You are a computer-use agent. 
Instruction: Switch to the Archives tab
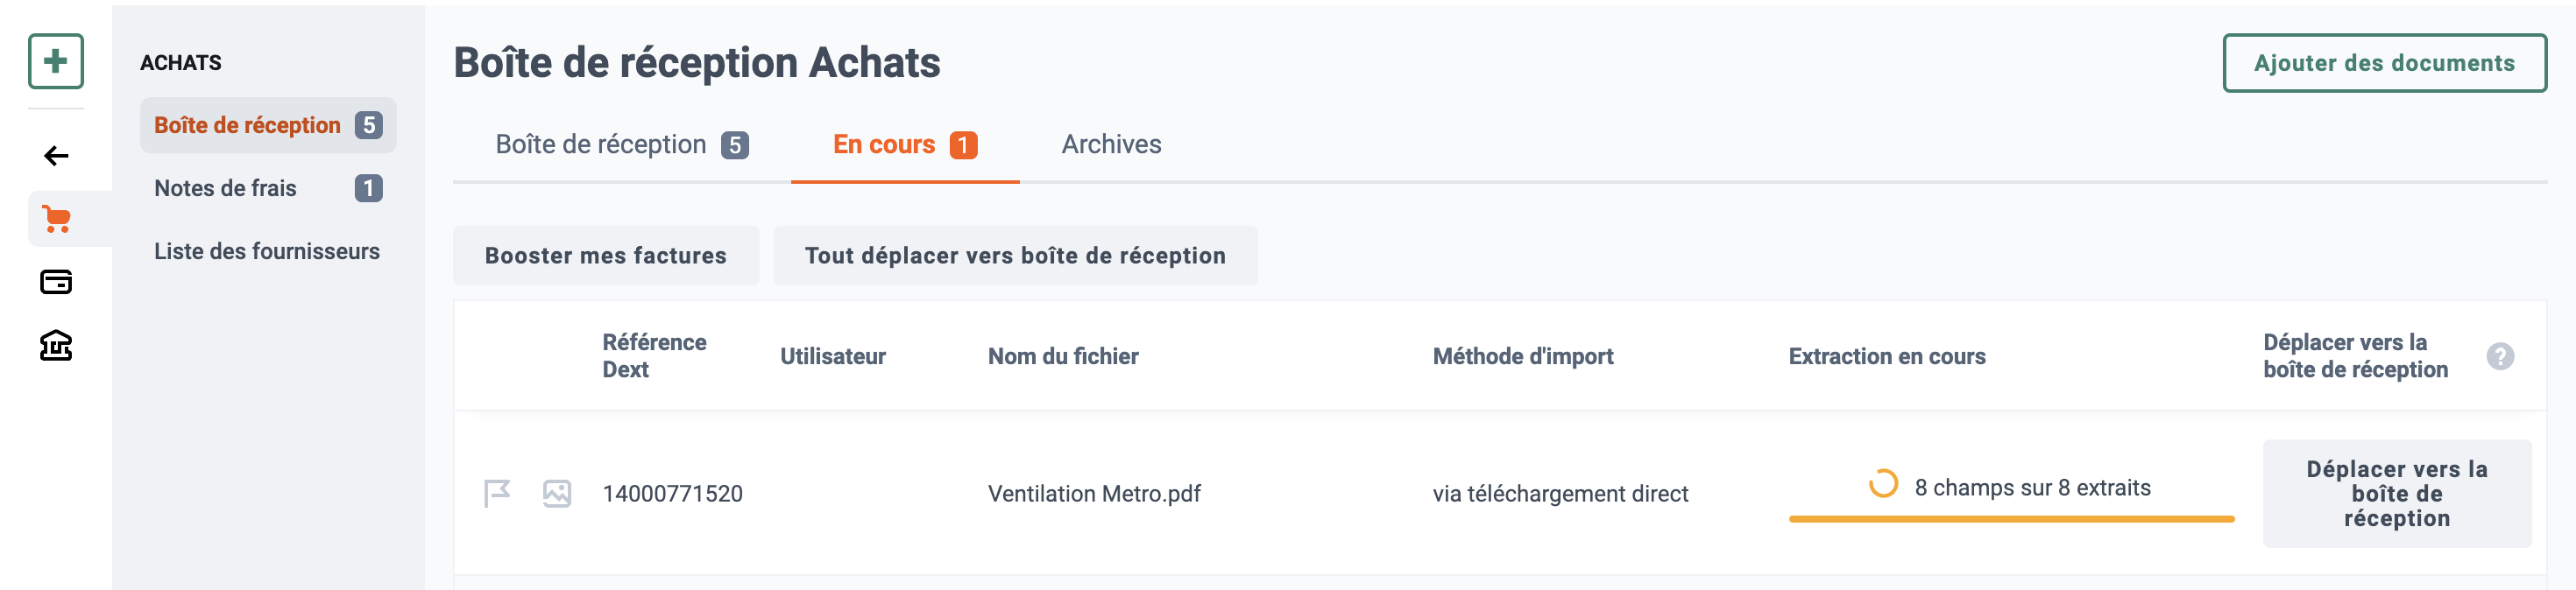click(1111, 144)
